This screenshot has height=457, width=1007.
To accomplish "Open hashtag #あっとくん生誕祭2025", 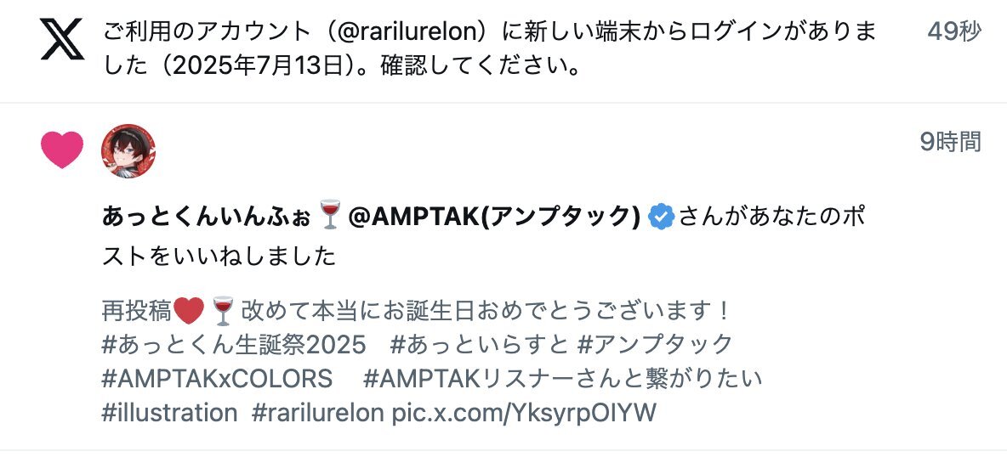I will [x=234, y=345].
